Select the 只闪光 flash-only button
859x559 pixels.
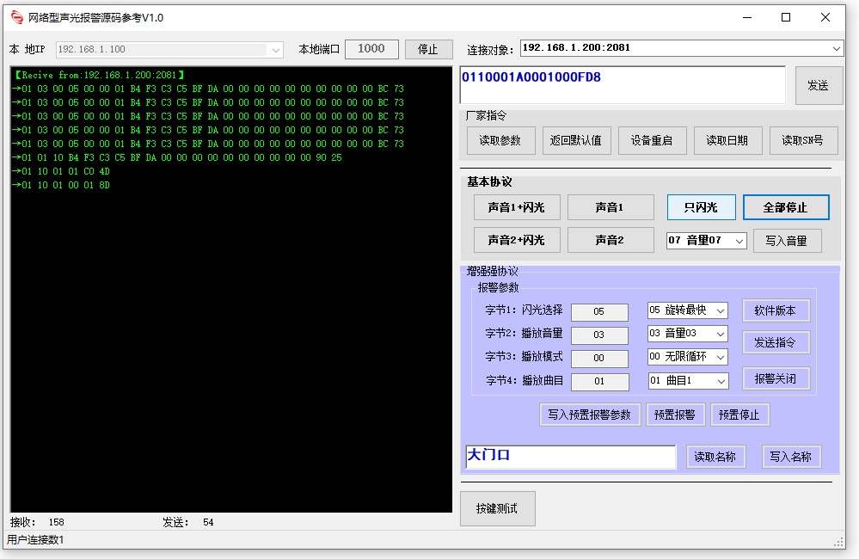pos(702,207)
